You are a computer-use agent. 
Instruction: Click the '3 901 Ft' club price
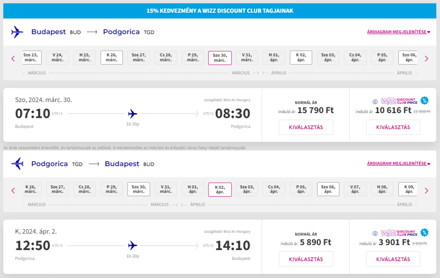(394, 242)
